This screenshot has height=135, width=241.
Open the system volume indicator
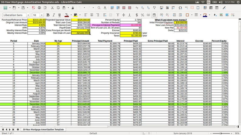click(x=221, y=2)
